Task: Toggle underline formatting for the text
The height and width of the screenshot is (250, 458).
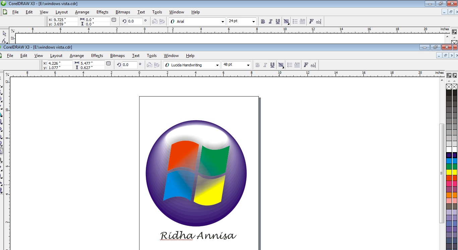Action: pyautogui.click(x=272, y=65)
